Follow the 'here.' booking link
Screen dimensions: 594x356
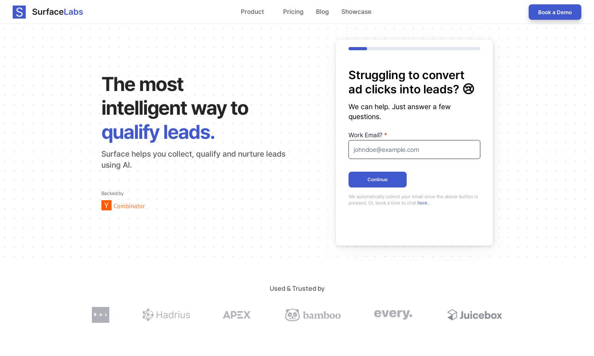pos(423,203)
